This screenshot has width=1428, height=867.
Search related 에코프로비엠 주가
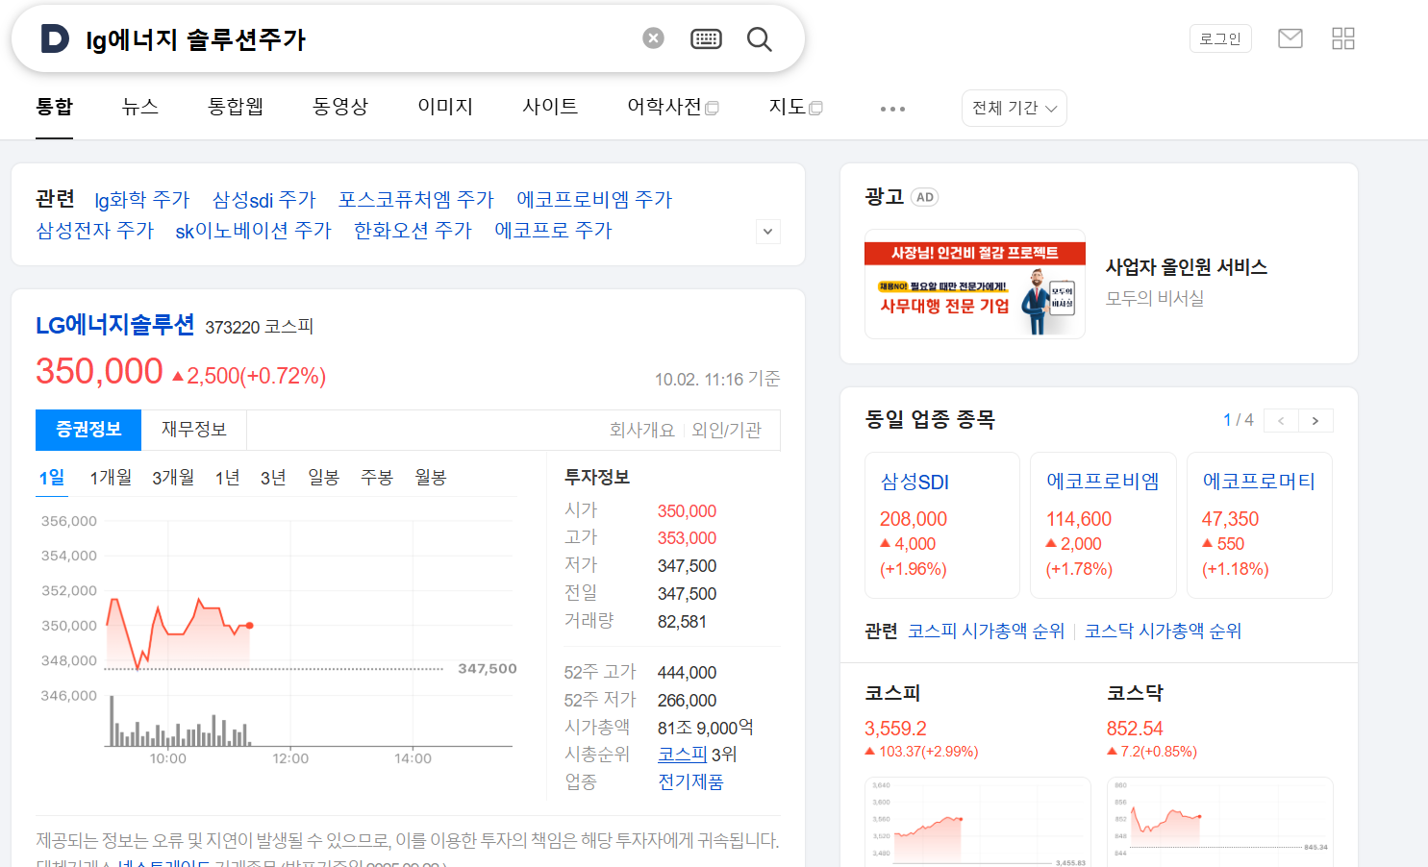point(594,200)
